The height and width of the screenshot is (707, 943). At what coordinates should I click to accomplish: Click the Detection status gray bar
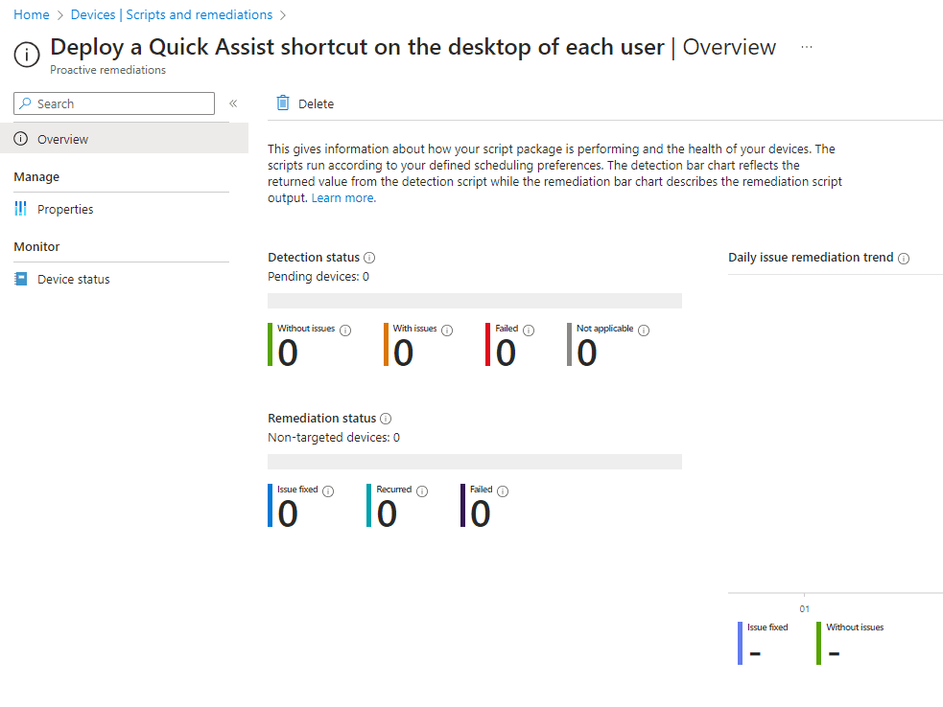point(475,301)
